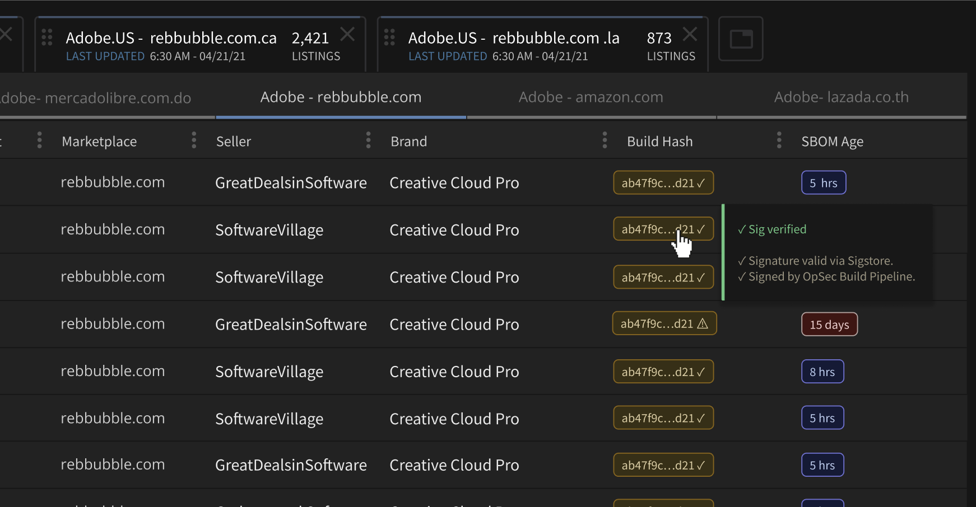This screenshot has width=976, height=507.
Task: Switch to Adobe- lazada.co.th tab
Action: (x=842, y=97)
